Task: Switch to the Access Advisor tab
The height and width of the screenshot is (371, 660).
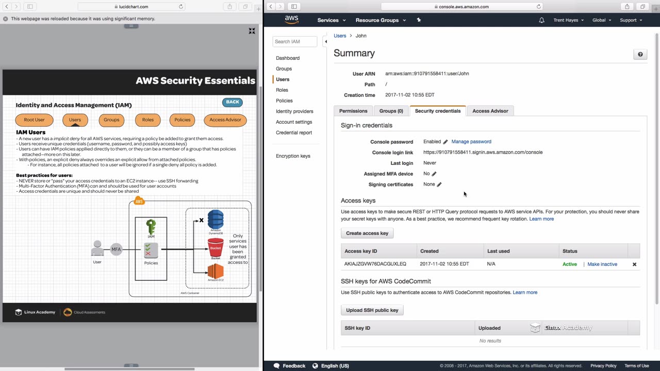Action: [x=490, y=111]
